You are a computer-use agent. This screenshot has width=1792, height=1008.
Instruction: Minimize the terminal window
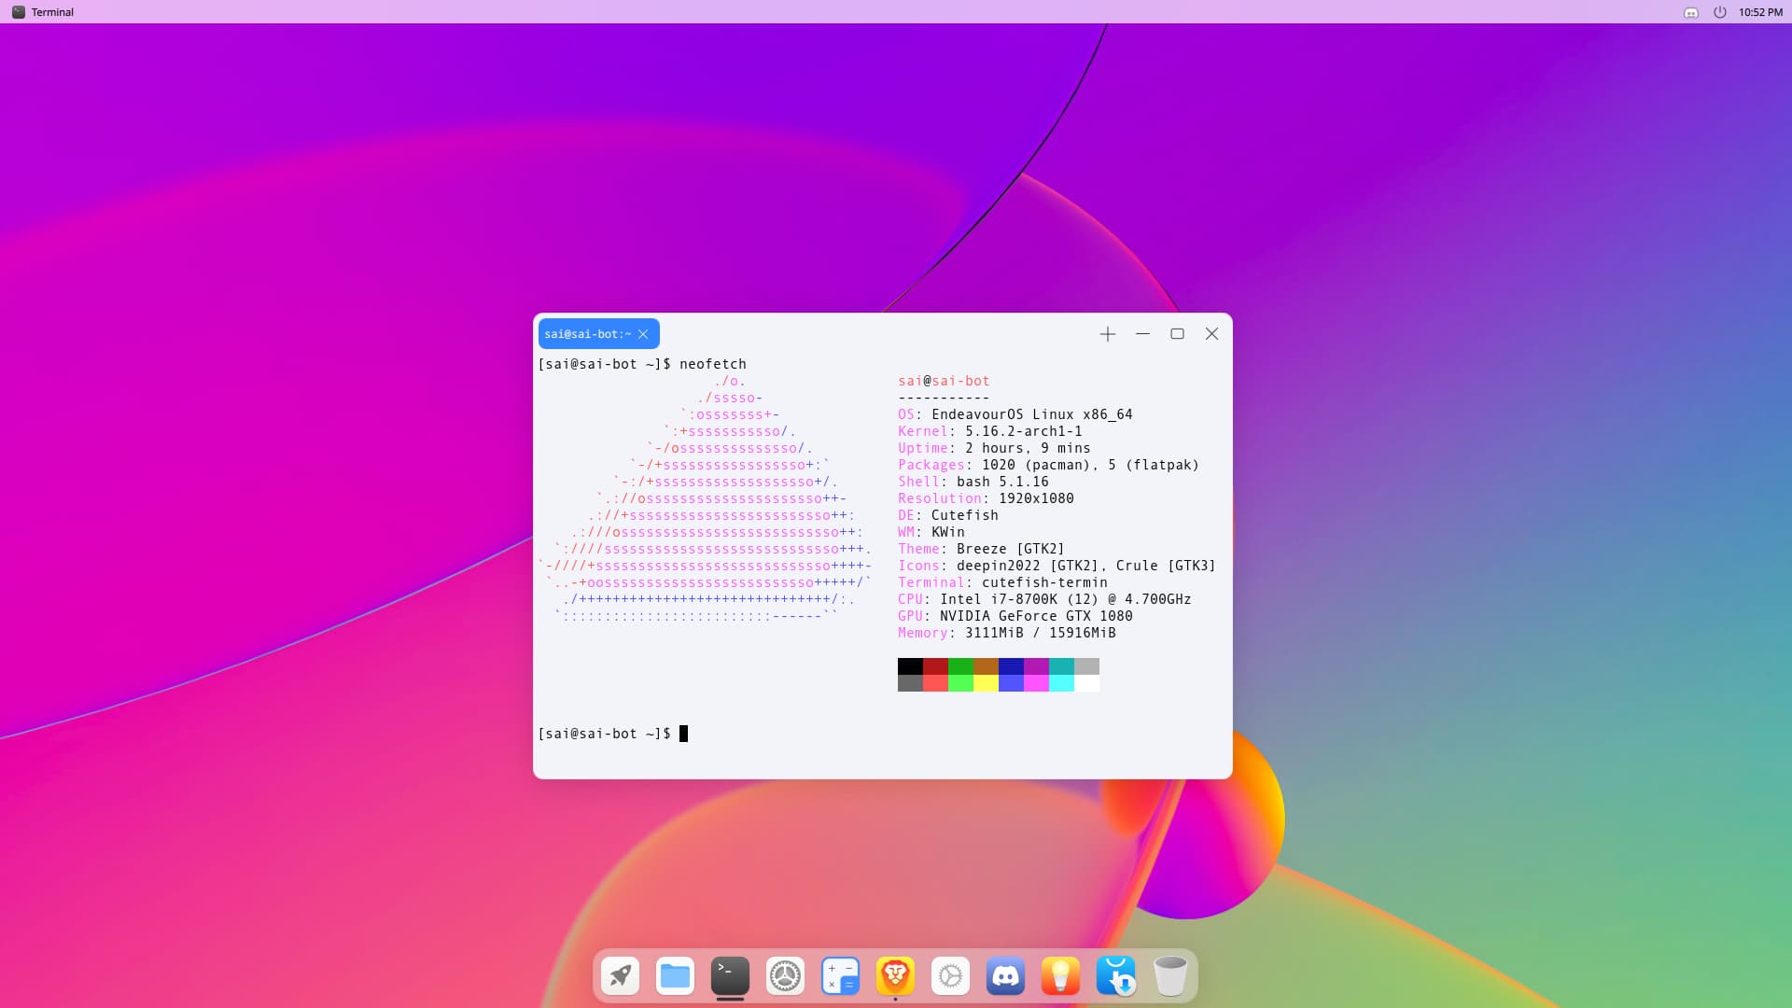pos(1142,334)
